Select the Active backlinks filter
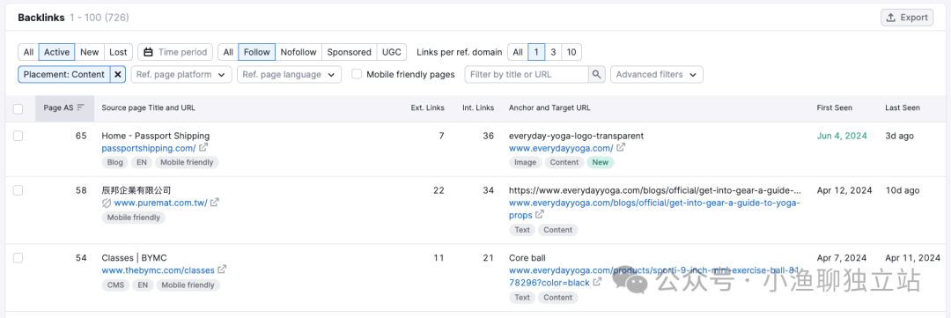The width and height of the screenshot is (951, 318). click(x=57, y=52)
